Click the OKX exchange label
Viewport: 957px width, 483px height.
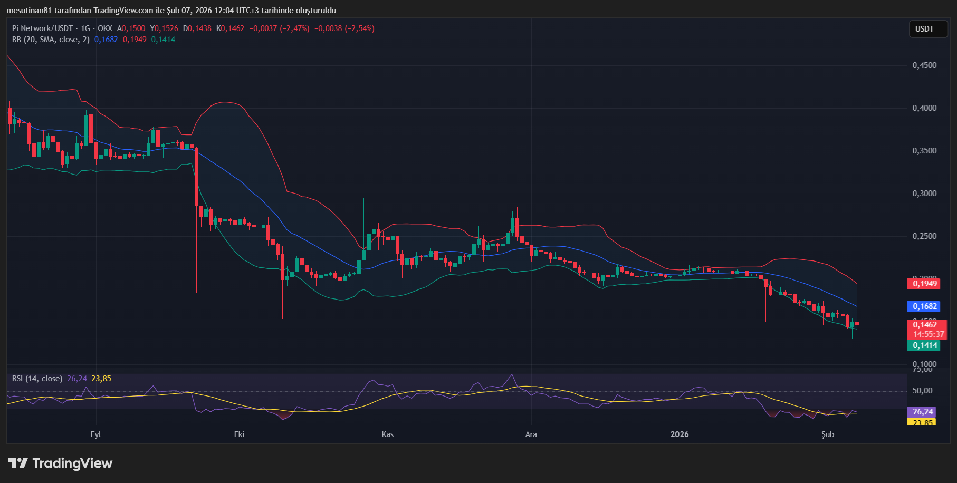coord(105,28)
